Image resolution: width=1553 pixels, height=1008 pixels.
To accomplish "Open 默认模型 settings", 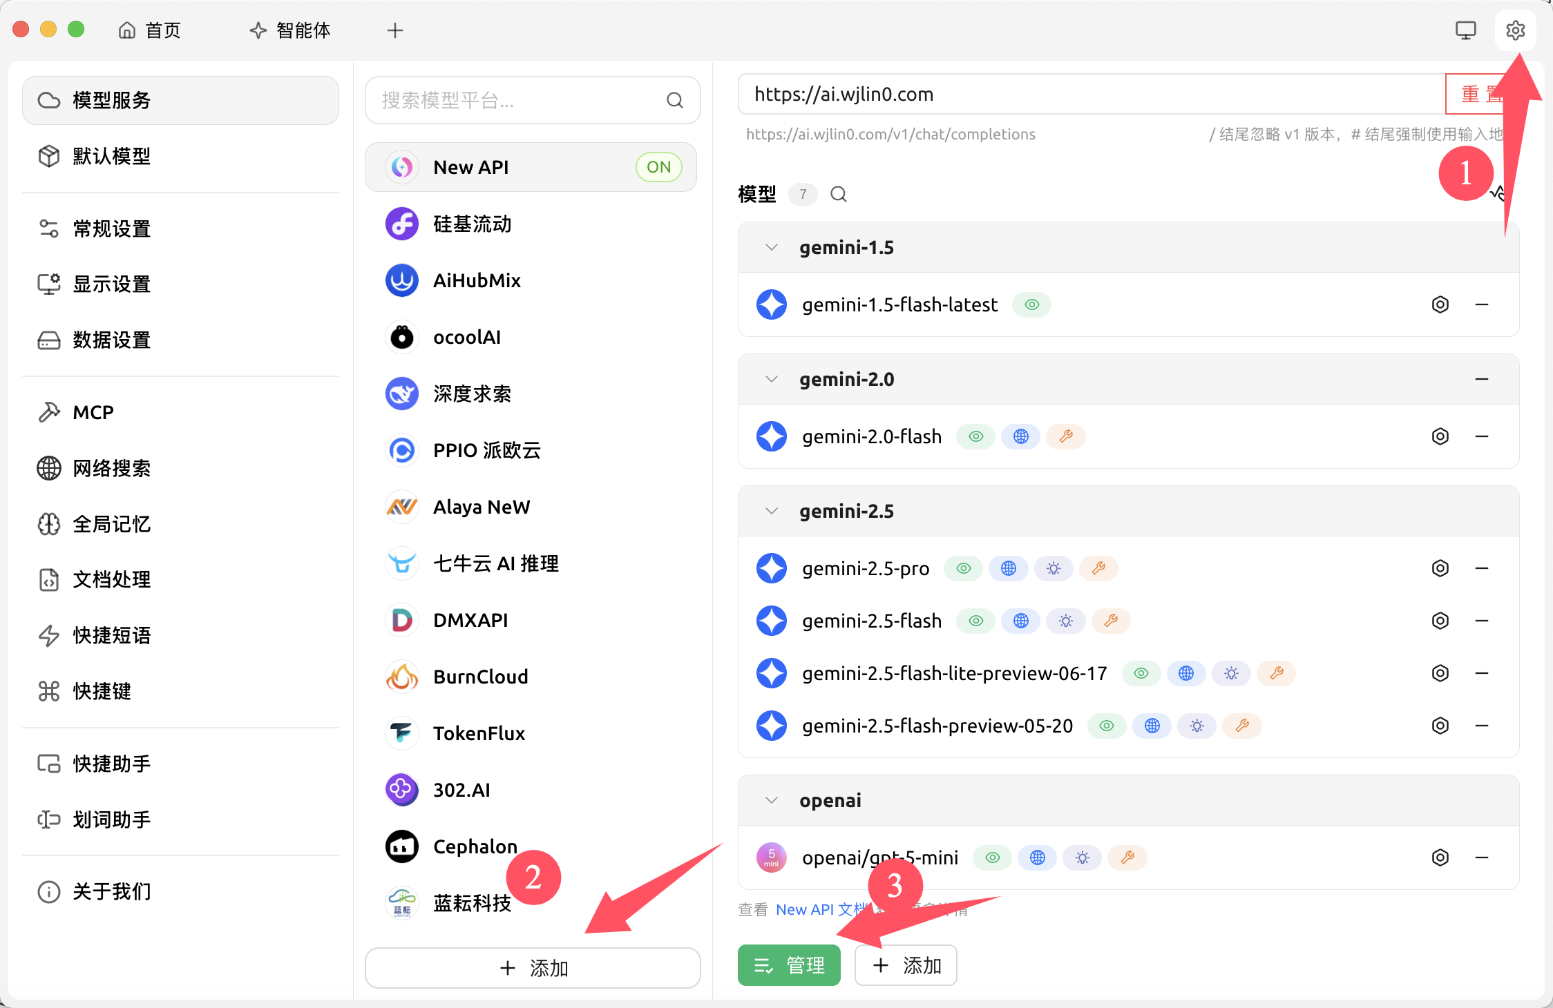I will (180, 156).
